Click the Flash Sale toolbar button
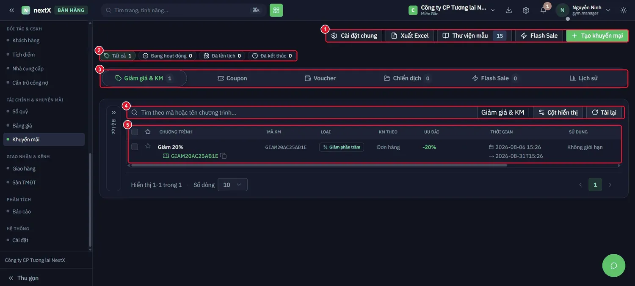 point(539,36)
